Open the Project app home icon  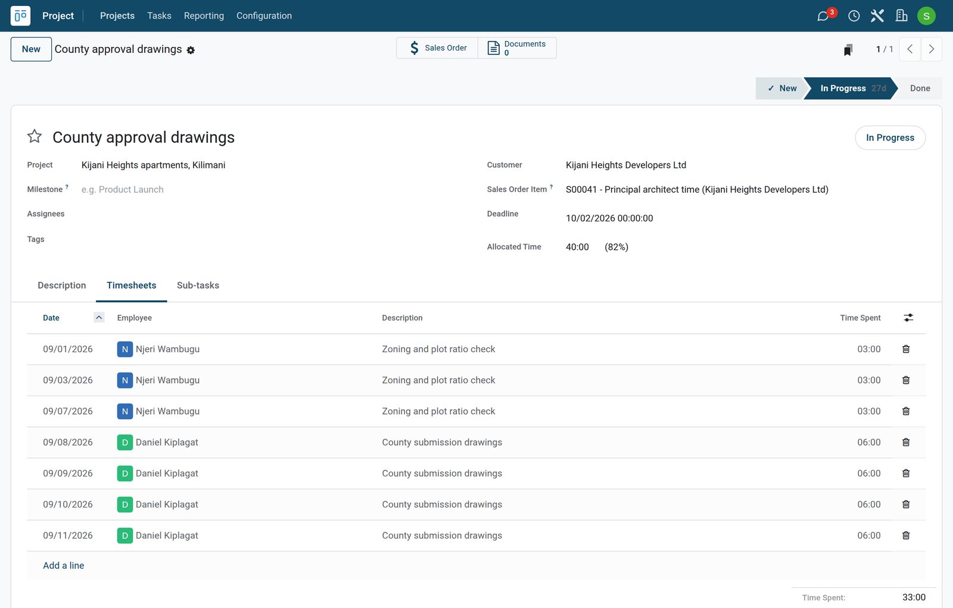click(20, 15)
